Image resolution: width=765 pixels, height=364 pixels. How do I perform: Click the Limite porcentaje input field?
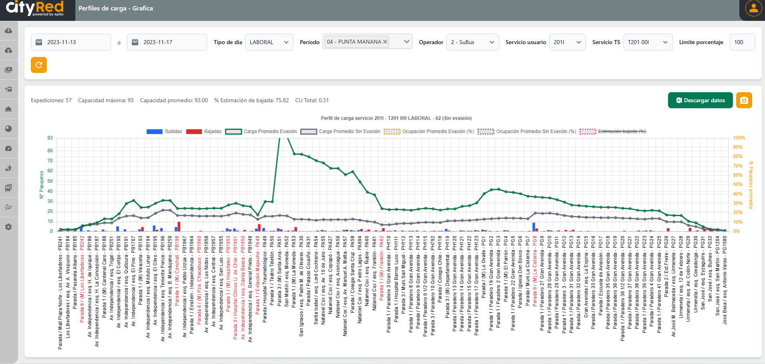coord(742,42)
